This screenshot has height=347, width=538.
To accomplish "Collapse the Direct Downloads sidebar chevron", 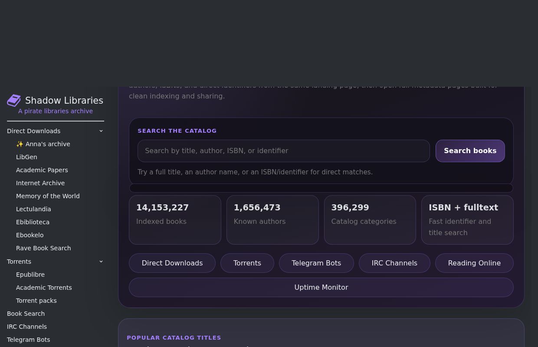I will [x=101, y=131].
